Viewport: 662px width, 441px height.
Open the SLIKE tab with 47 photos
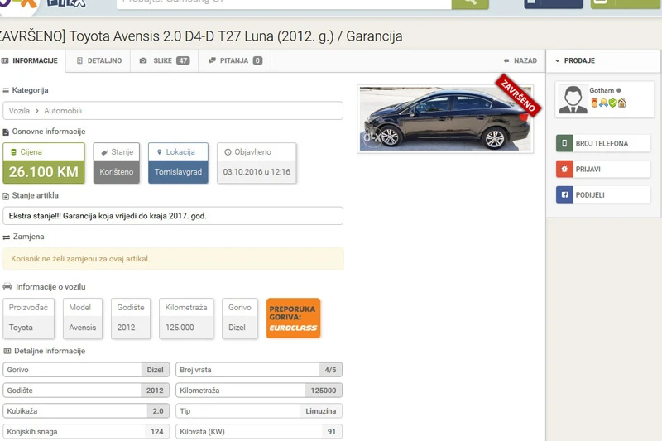point(164,60)
